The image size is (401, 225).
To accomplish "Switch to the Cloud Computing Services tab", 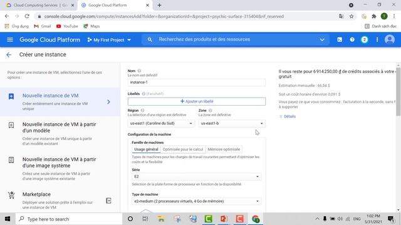I will 40,5.
